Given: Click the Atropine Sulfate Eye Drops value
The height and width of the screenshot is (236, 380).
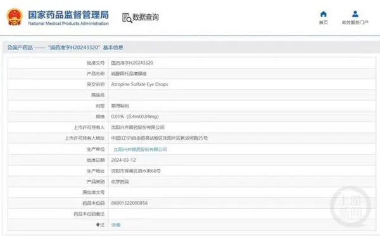Looking at the screenshot, I should (139, 84).
